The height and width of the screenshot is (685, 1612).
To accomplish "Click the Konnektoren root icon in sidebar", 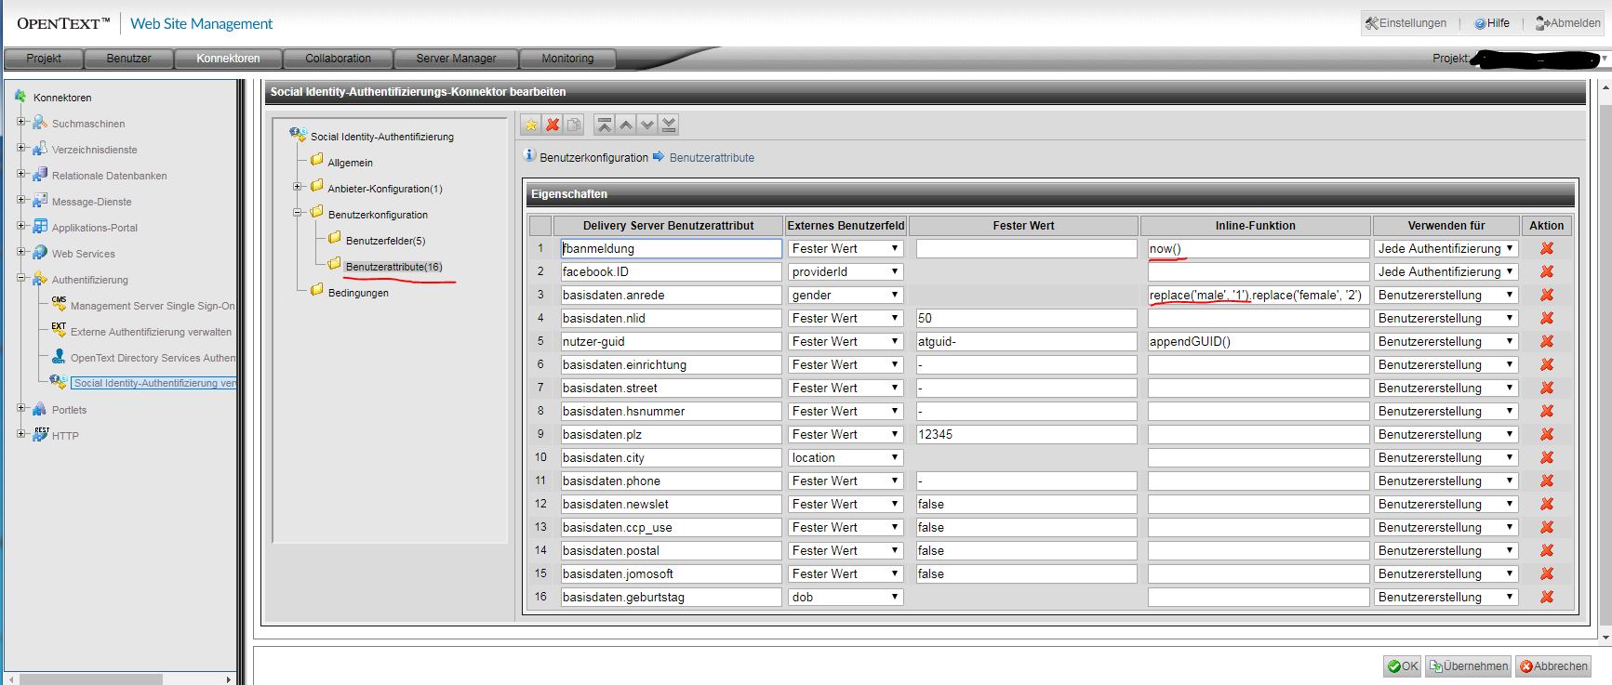I will tap(20, 97).
